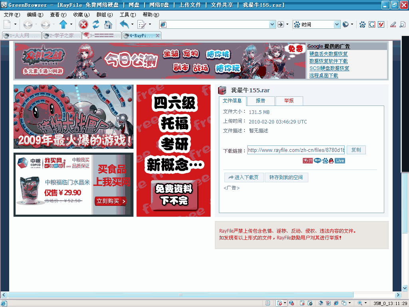Switch to the 1-人人网 browser tab
Screen dimensions: 409x307
[x=22, y=36]
